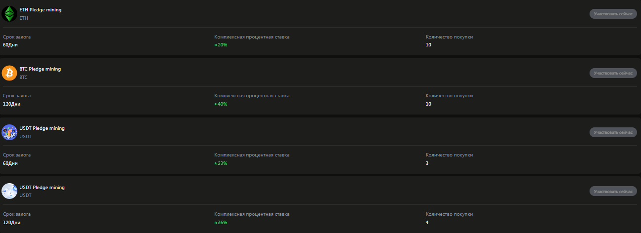Click the icon of the 60-day USDT pledge
The height and width of the screenshot is (233, 641).
point(9,132)
